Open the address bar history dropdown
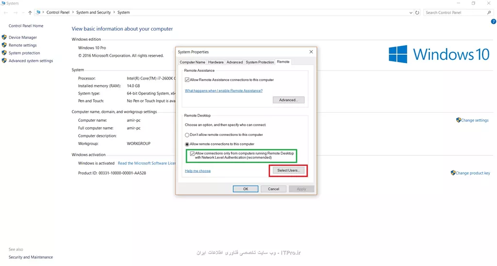The image size is (497, 266). (411, 13)
